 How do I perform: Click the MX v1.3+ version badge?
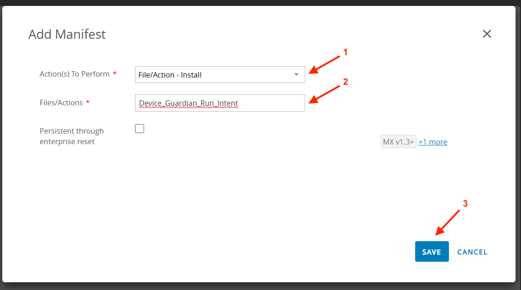pyautogui.click(x=398, y=142)
